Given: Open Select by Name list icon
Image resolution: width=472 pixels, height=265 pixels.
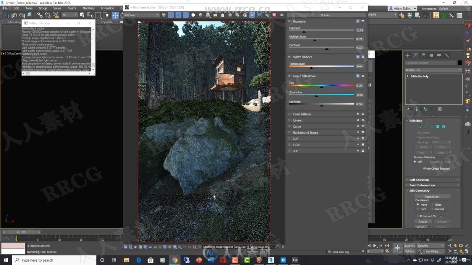Looking at the screenshot, I should (x=90, y=15).
